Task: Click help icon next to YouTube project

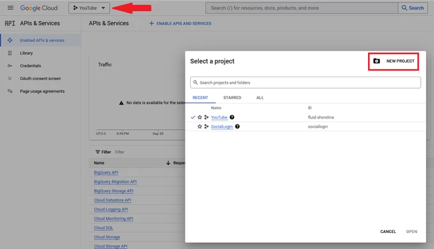Action: tap(232, 117)
